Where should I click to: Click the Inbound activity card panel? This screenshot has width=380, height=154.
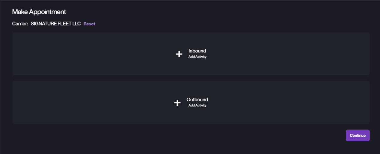90,54
